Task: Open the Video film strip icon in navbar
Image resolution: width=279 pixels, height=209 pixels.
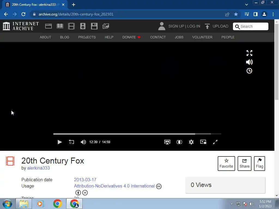Action: [71, 26]
